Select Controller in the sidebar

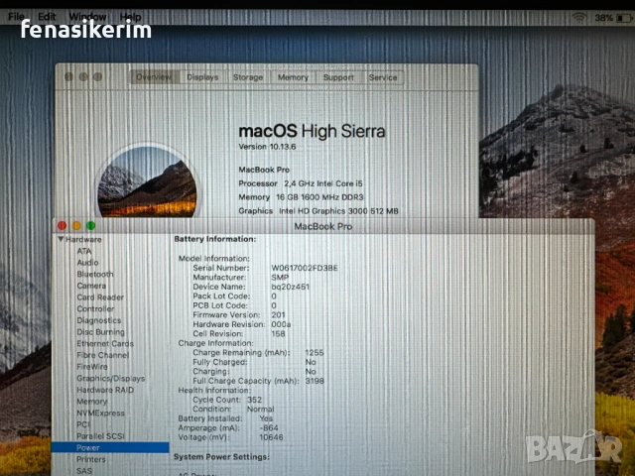click(x=95, y=308)
